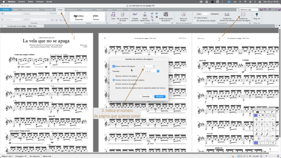Open the Plug-ins ribbon icon
Image resolution: width=281 pixels, height=158 pixels.
coord(257,14)
